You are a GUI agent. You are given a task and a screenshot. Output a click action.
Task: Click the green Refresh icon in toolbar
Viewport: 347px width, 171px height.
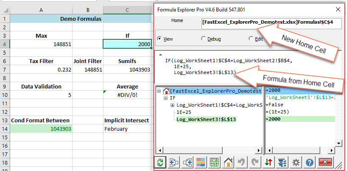pyautogui.click(x=160, y=163)
